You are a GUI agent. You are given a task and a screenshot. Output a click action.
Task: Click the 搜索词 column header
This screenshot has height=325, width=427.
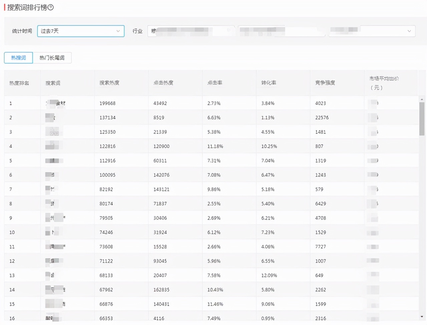53,83
